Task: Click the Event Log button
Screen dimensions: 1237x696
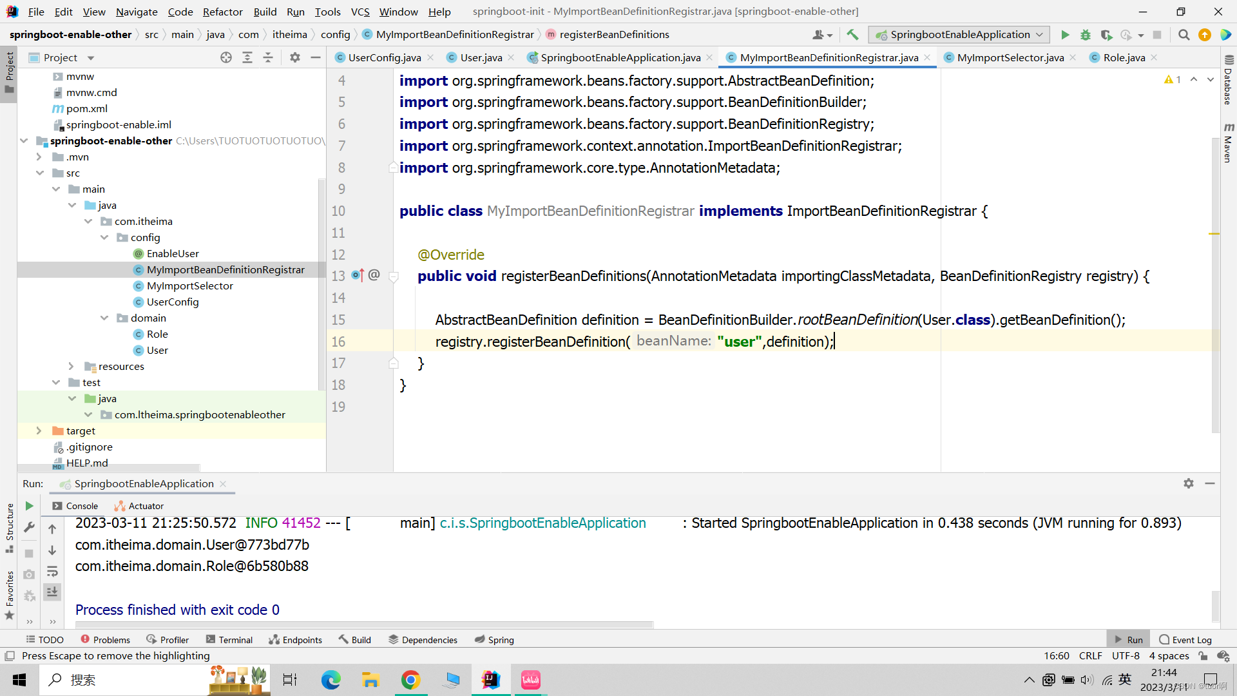Action: click(1185, 640)
